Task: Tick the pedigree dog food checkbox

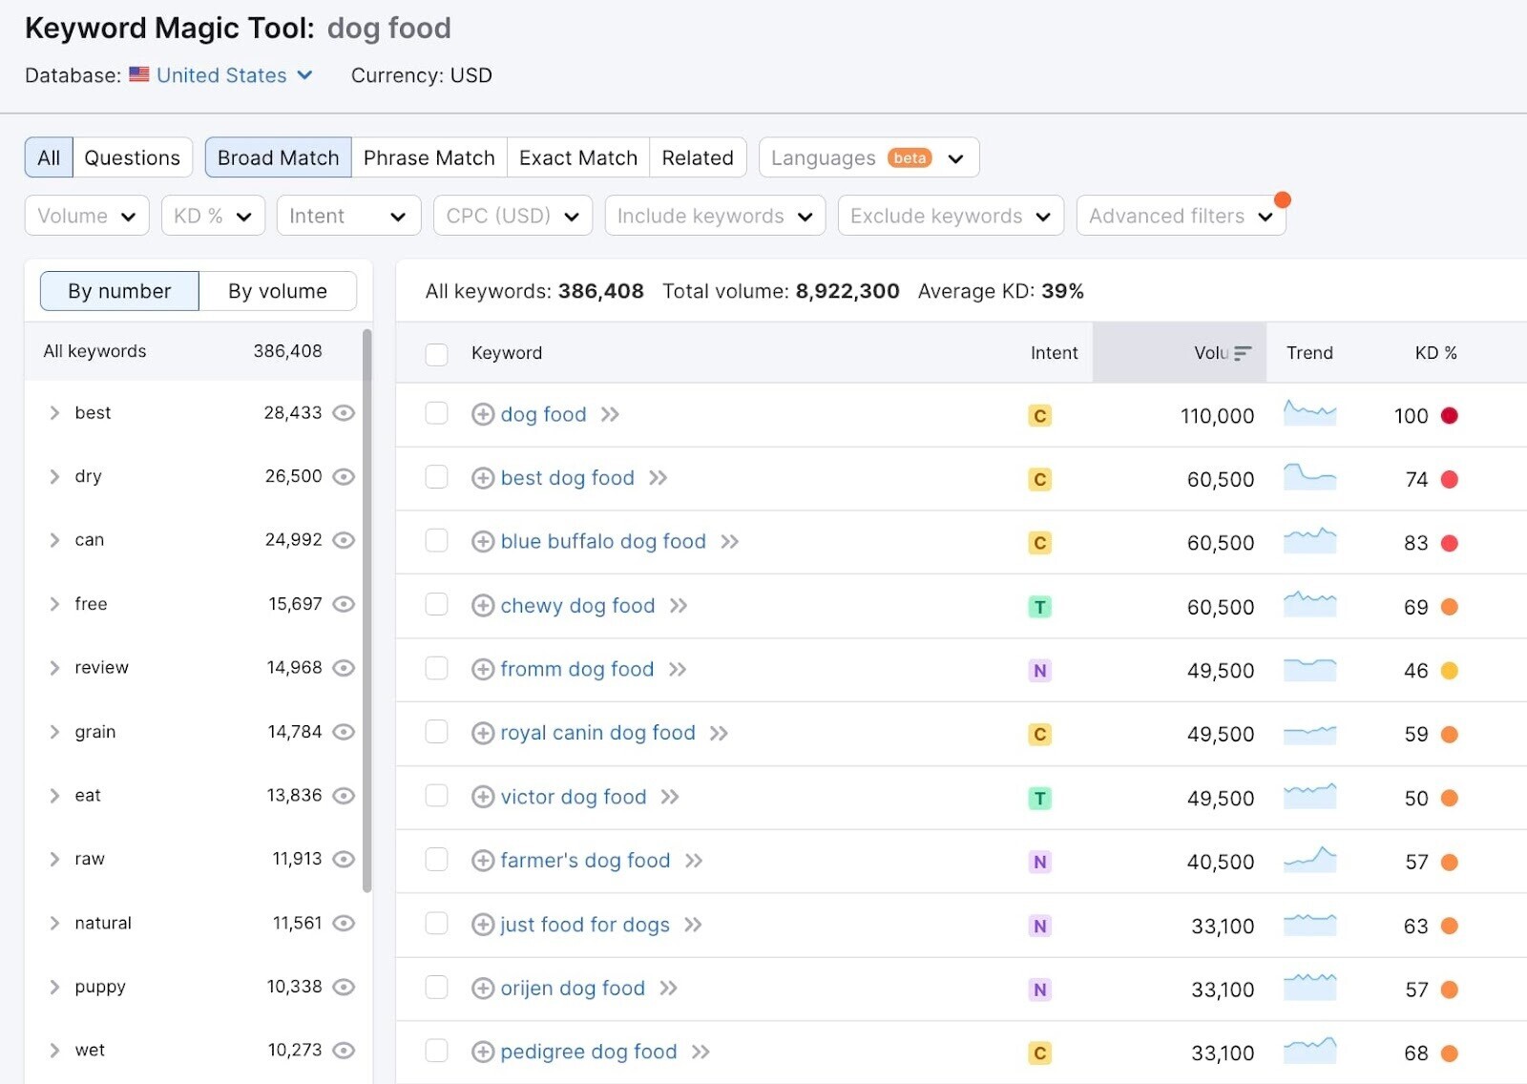Action: click(x=436, y=1051)
